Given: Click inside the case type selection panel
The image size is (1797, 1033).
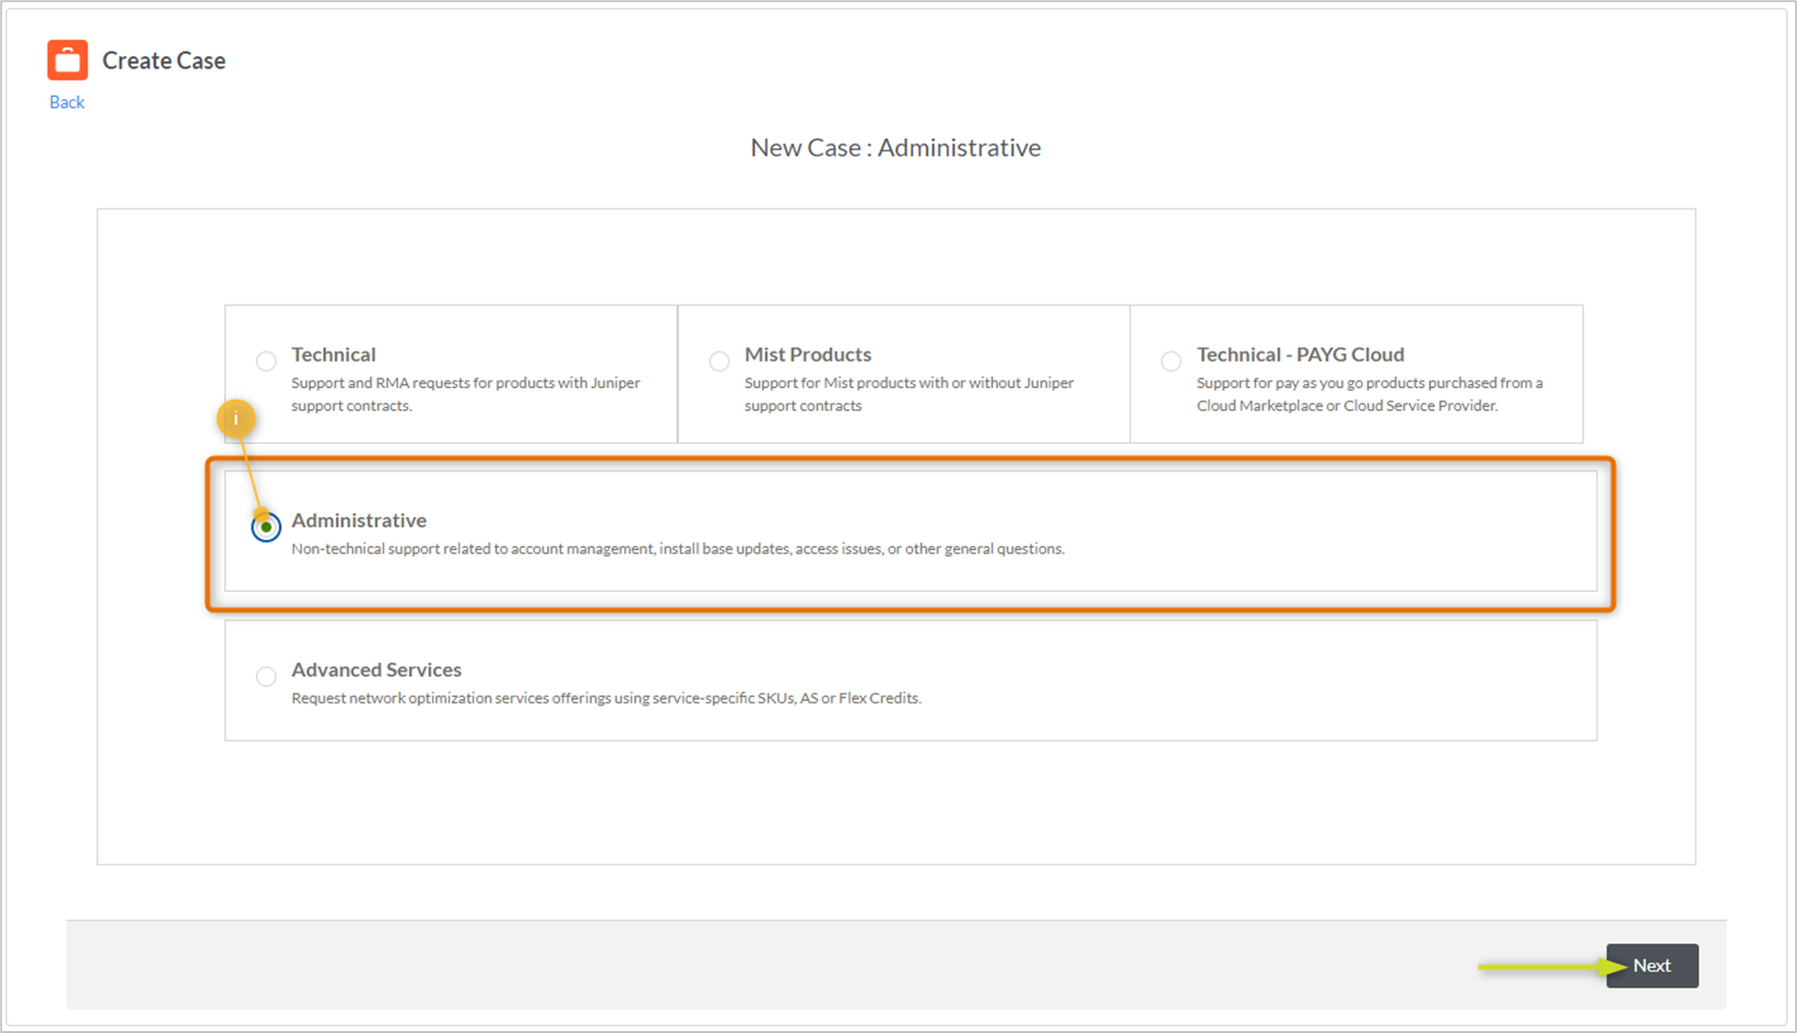Looking at the screenshot, I should [x=897, y=805].
